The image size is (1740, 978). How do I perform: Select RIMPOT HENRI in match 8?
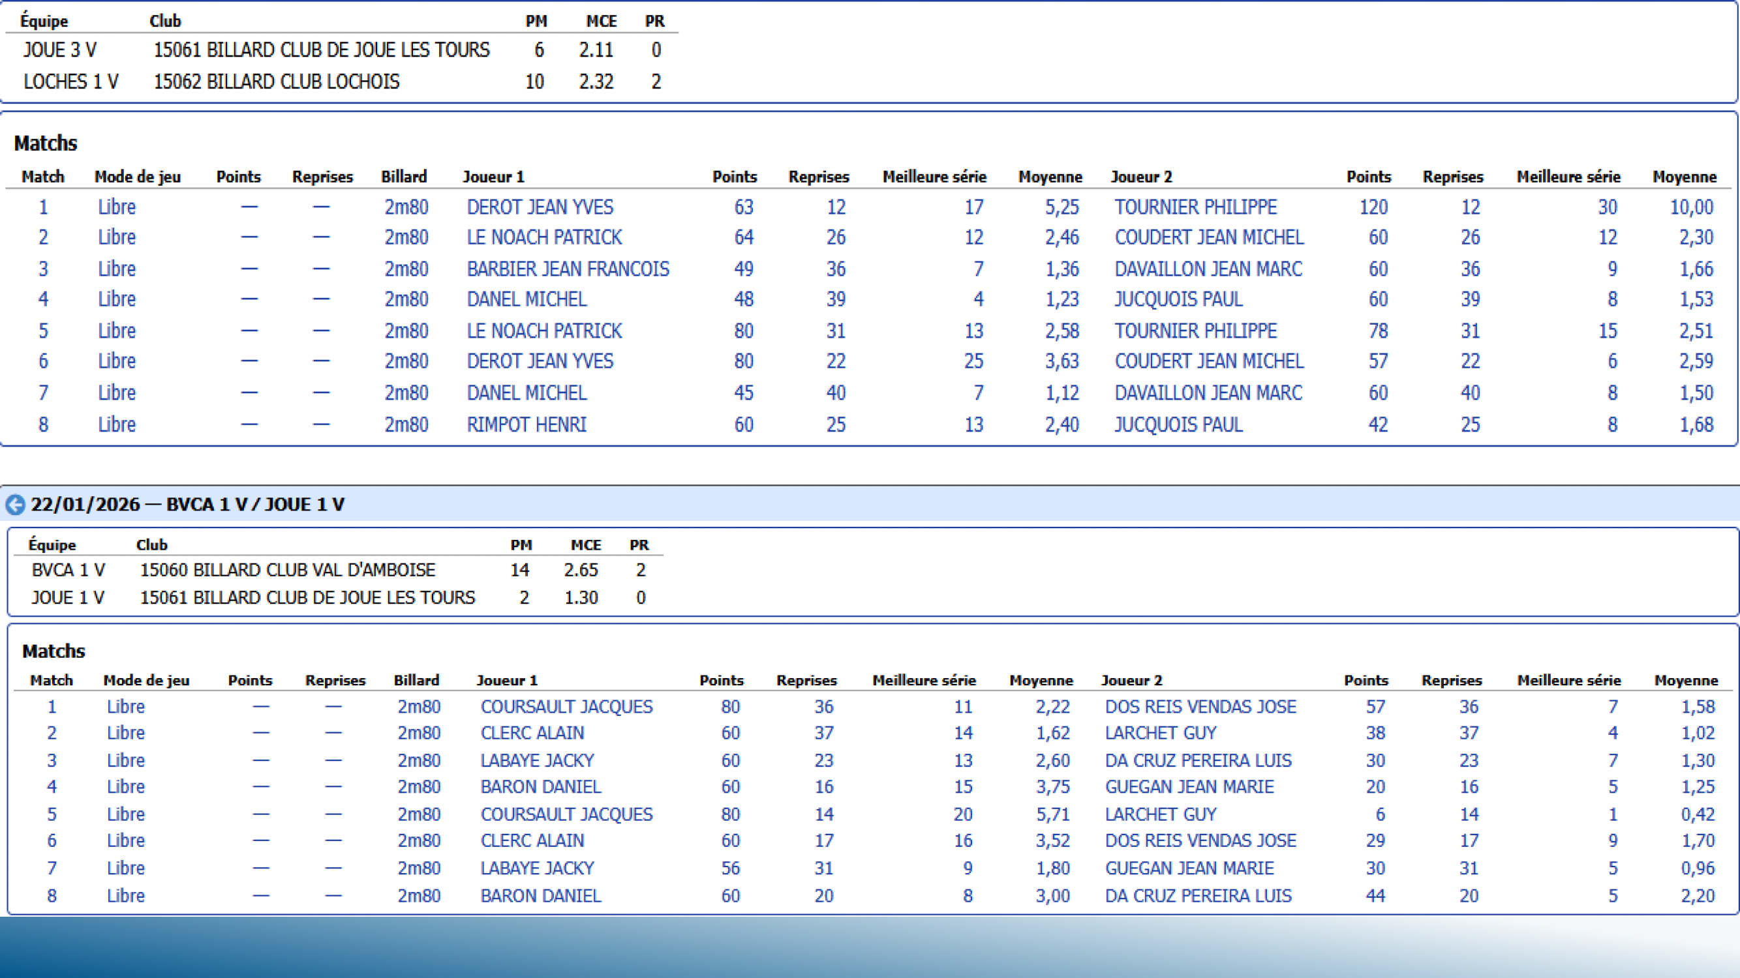[527, 424]
